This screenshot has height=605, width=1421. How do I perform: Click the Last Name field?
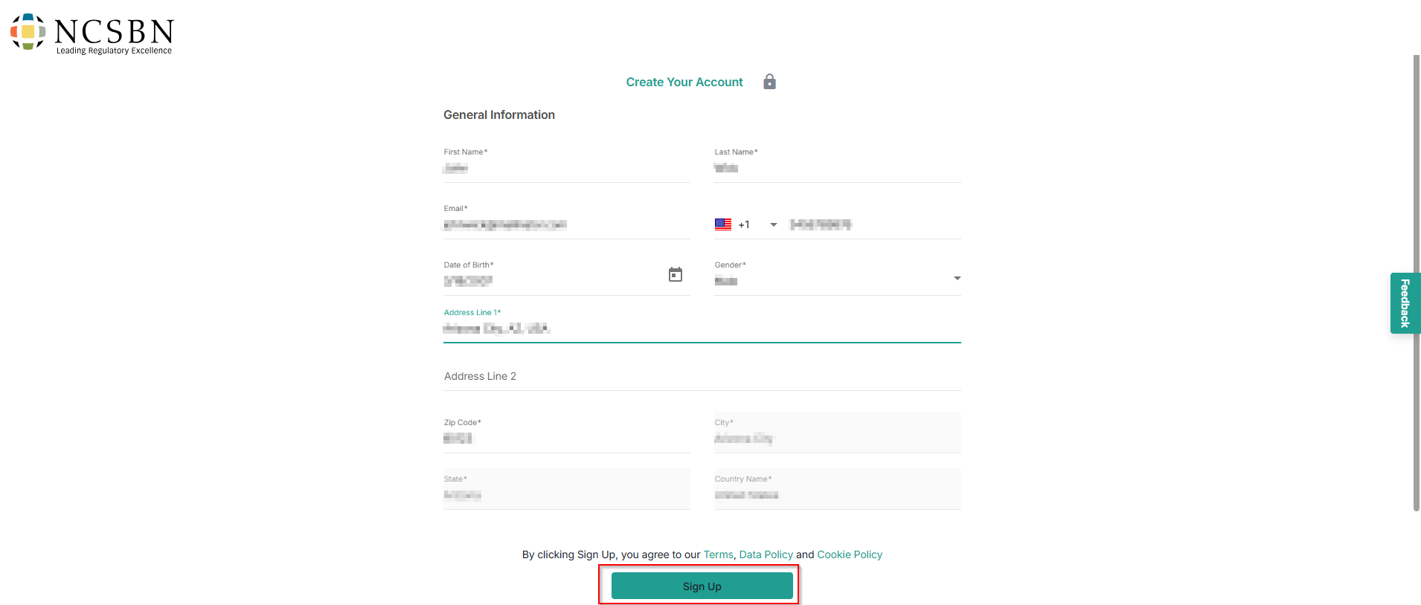837,169
